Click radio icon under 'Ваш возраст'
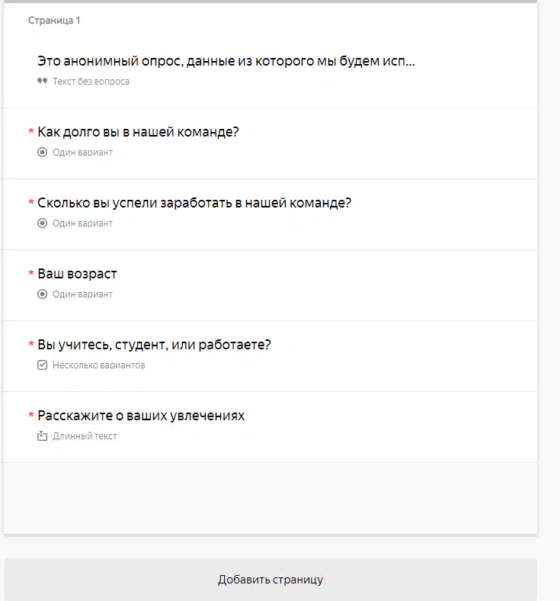This screenshot has height=601, width=560. pyautogui.click(x=42, y=294)
